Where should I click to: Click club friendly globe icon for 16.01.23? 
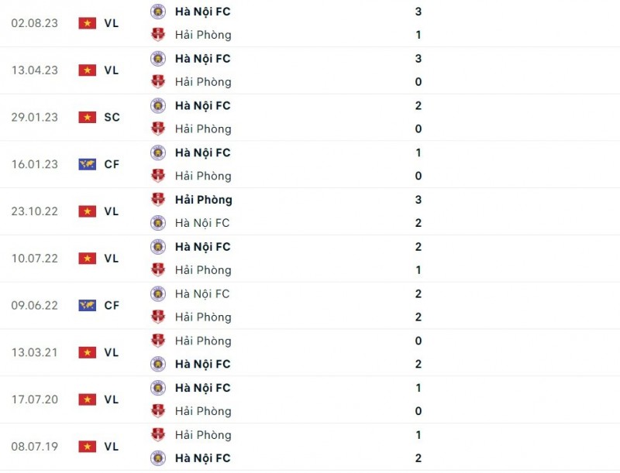click(87, 164)
